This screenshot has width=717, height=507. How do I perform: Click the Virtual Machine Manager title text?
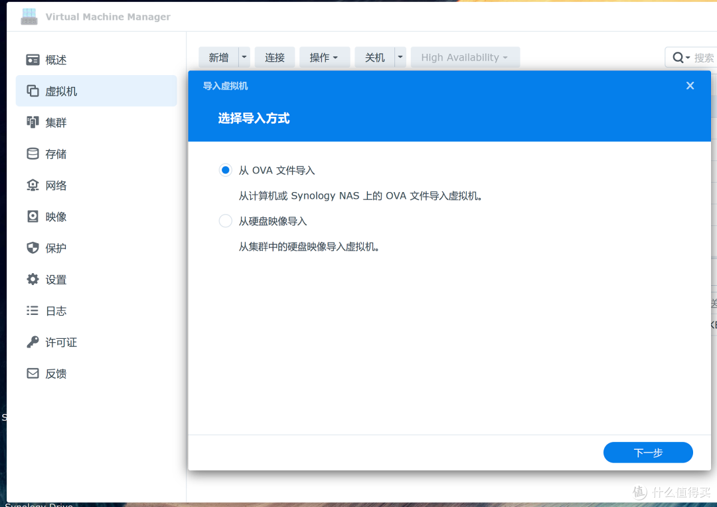(x=108, y=17)
